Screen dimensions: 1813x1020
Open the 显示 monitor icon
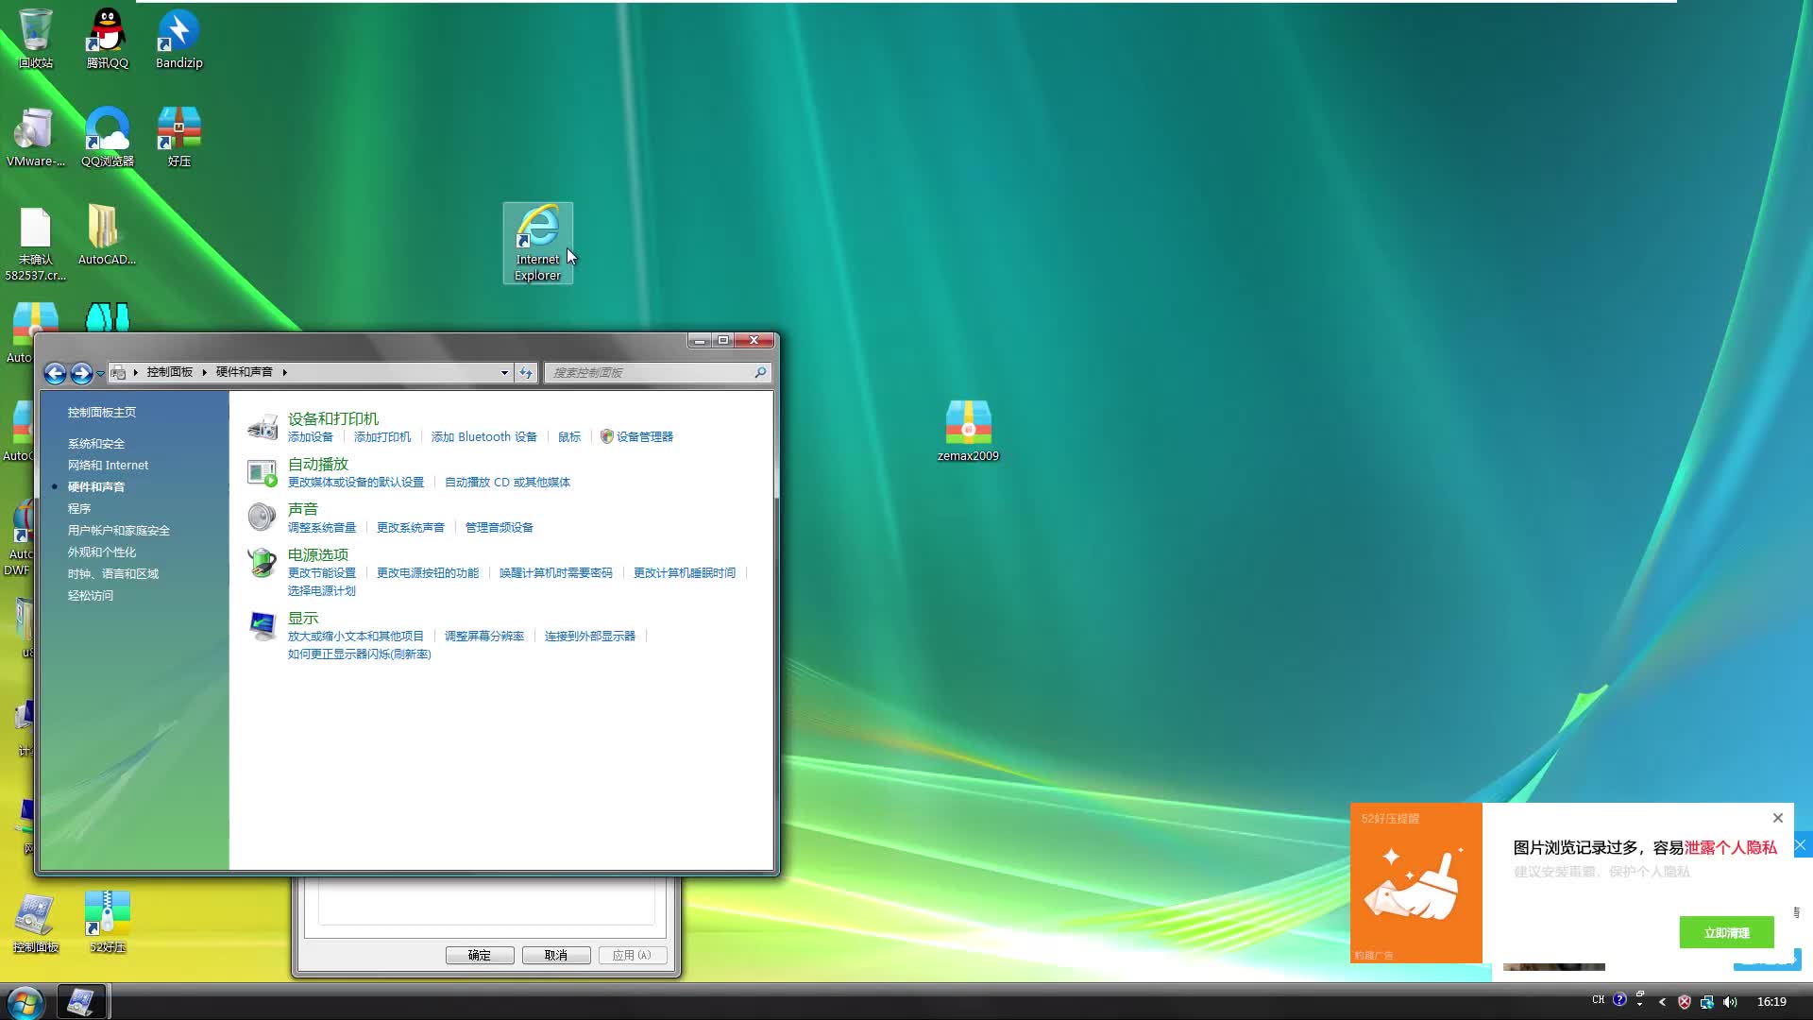point(263,626)
